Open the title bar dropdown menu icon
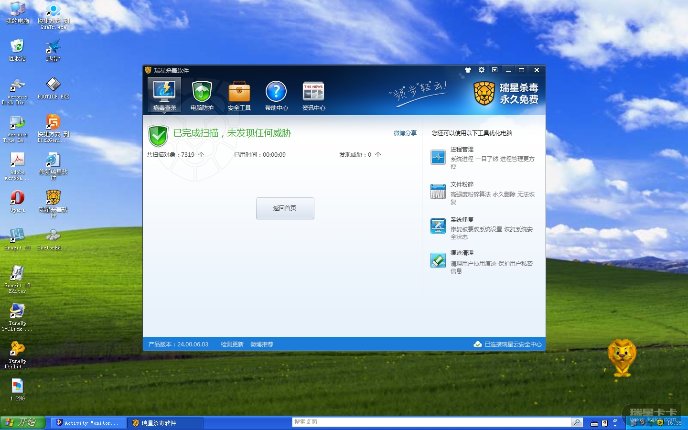 pos(495,70)
